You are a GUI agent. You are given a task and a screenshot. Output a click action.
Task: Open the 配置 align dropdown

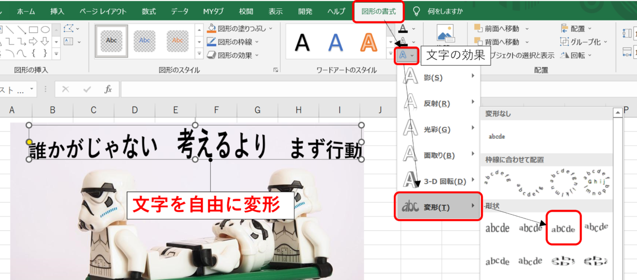(576, 29)
